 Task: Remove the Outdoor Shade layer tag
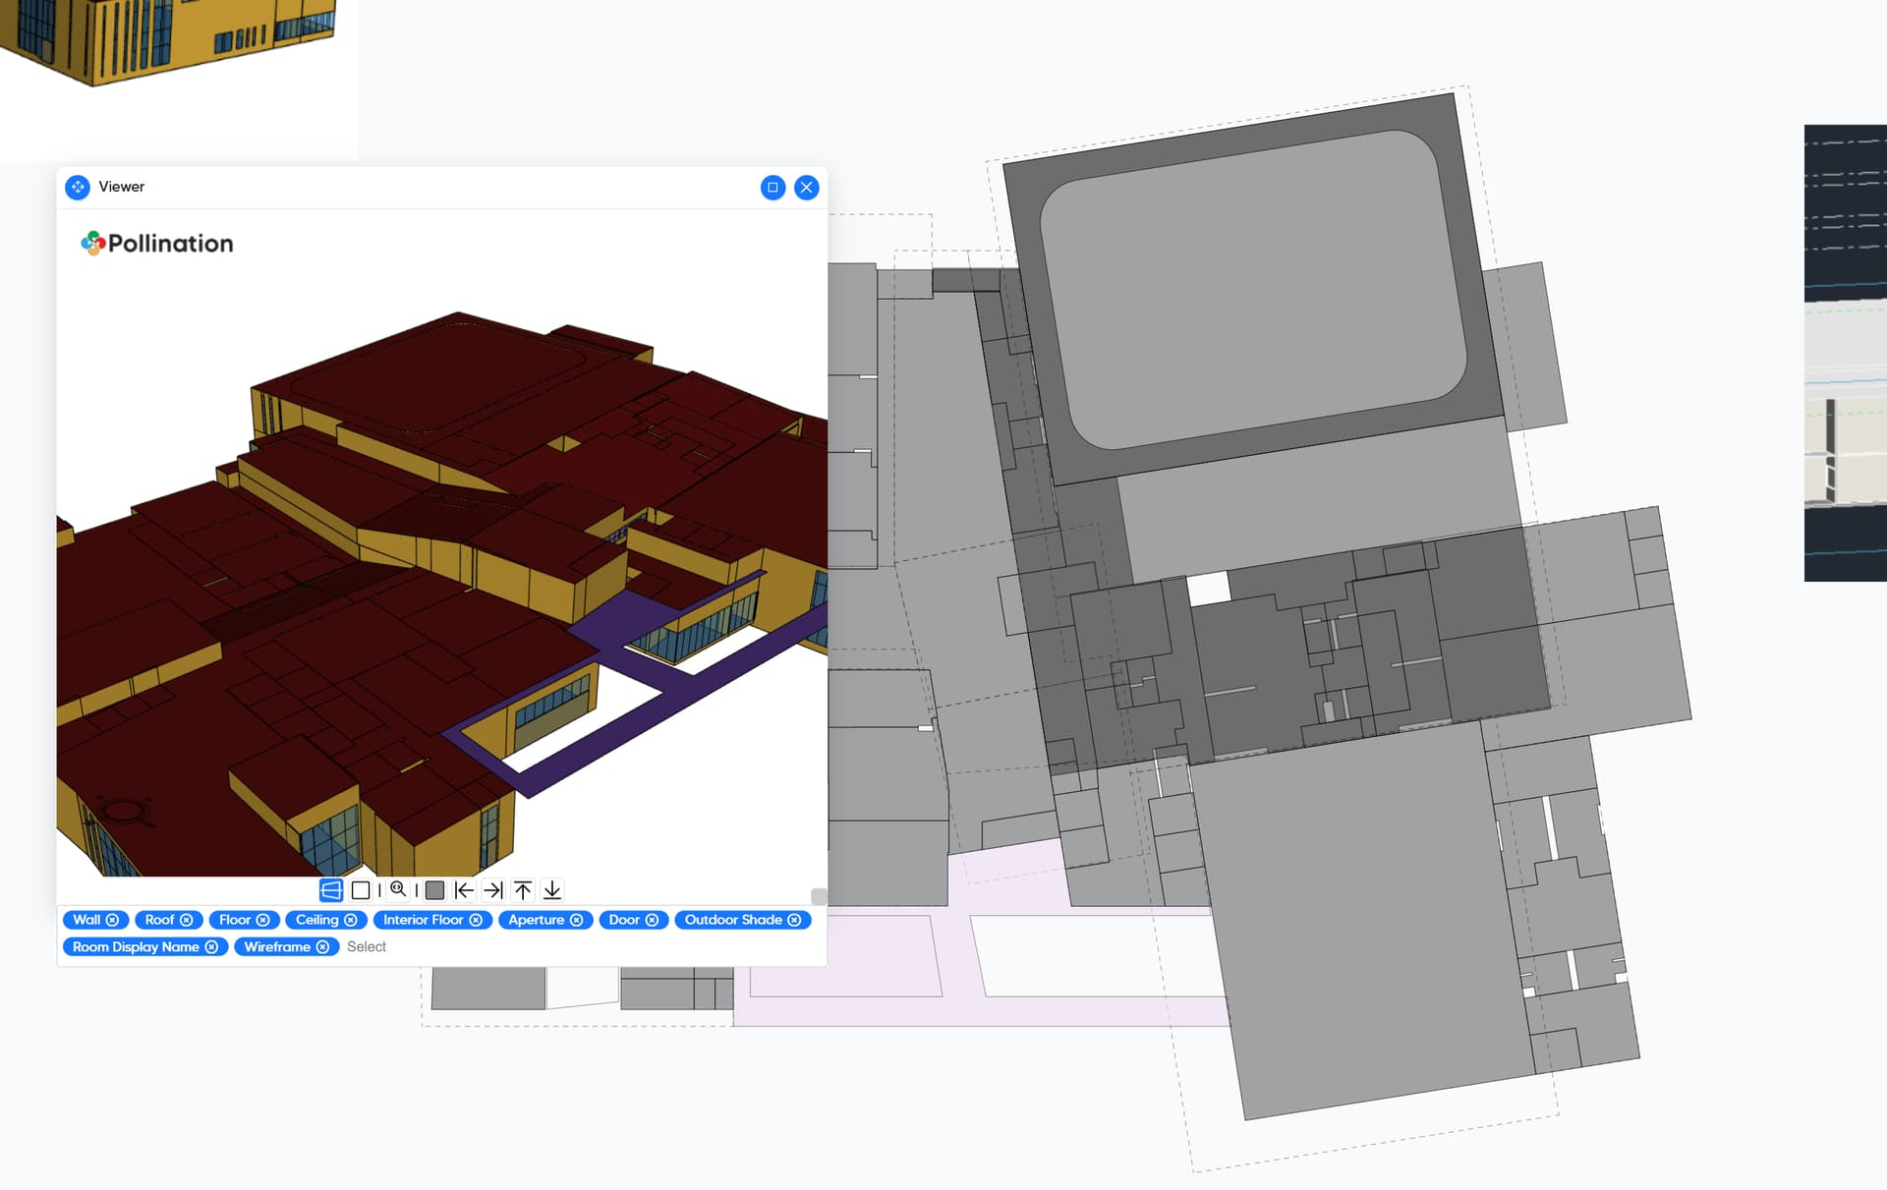point(794,920)
